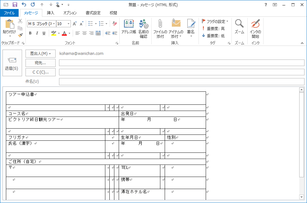Select the メッセージ tab

31,13
